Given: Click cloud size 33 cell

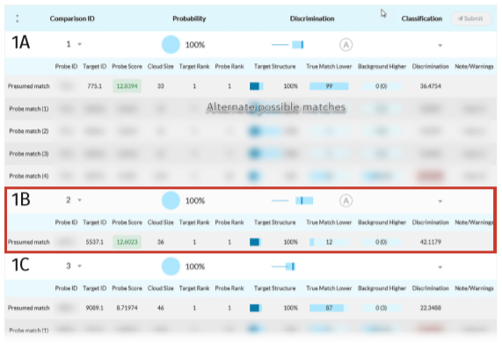Looking at the screenshot, I should coord(160,86).
